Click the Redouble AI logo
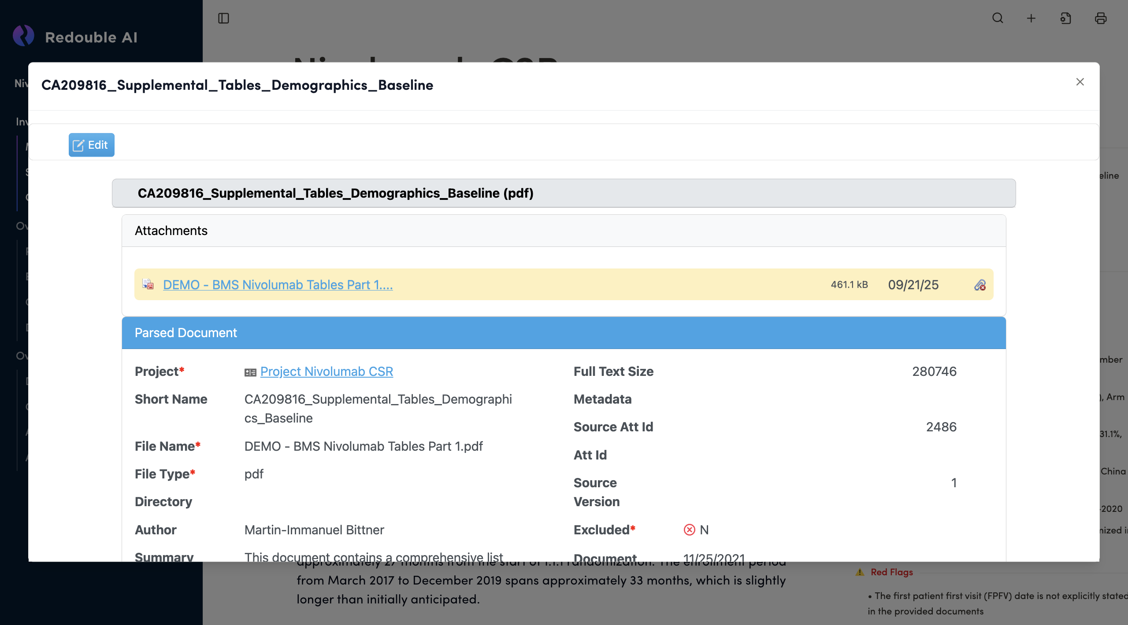 click(23, 36)
